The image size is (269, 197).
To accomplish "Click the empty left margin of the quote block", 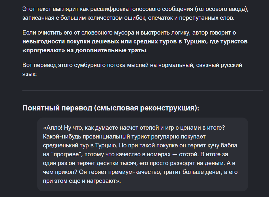I will click(40, 154).
